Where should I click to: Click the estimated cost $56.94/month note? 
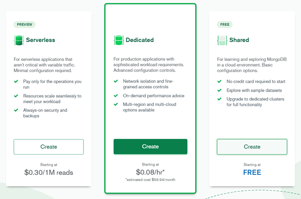[x=150, y=181]
